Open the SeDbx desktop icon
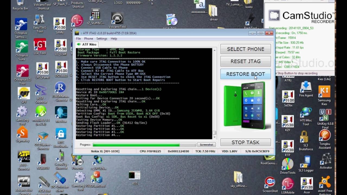The image size is (347, 195). point(288,99)
